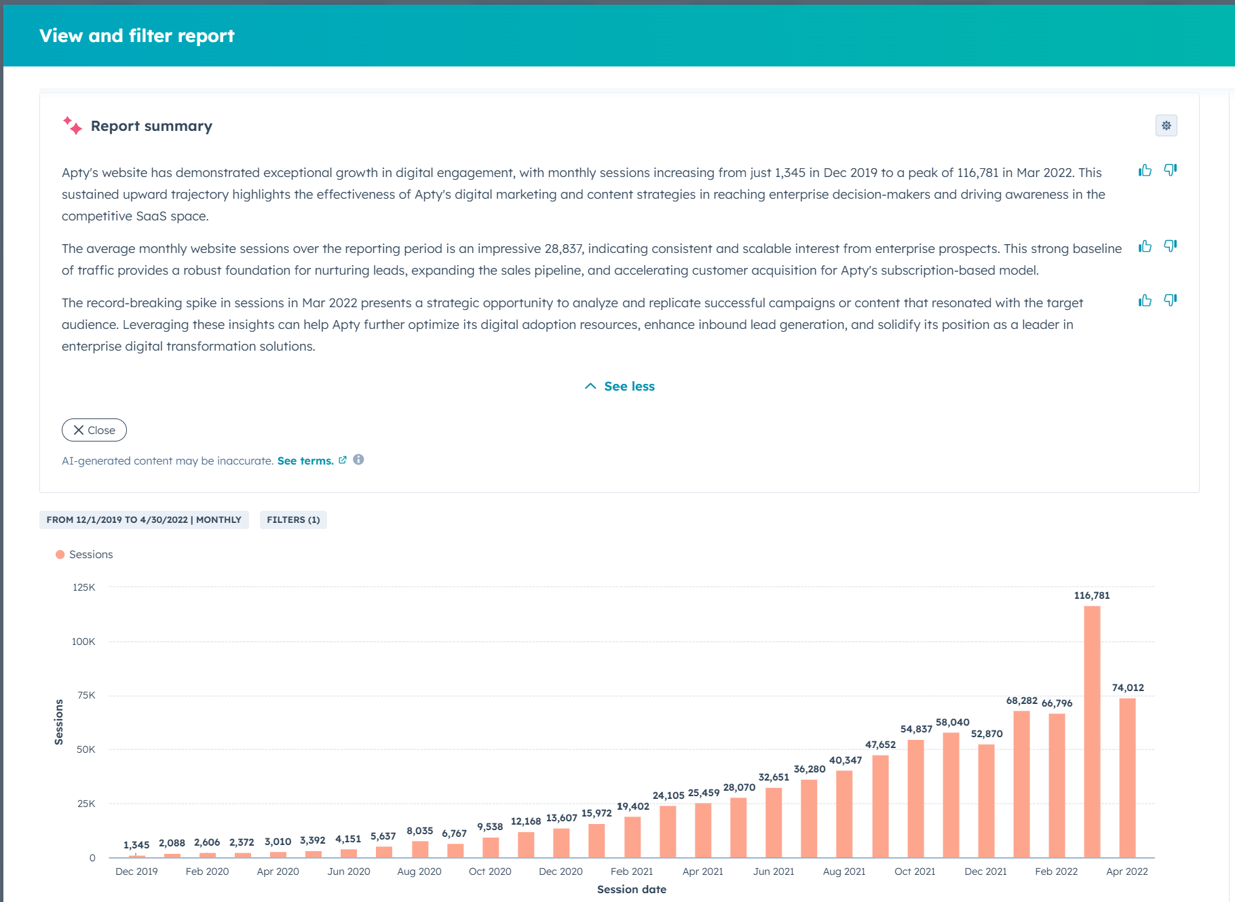
Task: Click the 36,280 data label
Action: coord(810,769)
